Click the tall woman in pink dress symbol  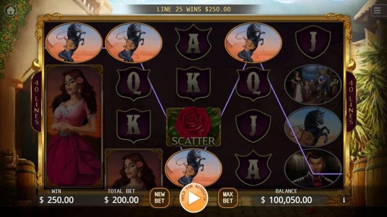(x=74, y=126)
